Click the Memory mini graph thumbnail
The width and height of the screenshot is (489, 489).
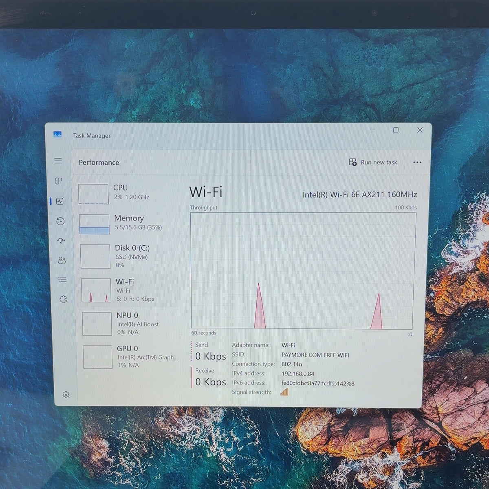coord(94,224)
